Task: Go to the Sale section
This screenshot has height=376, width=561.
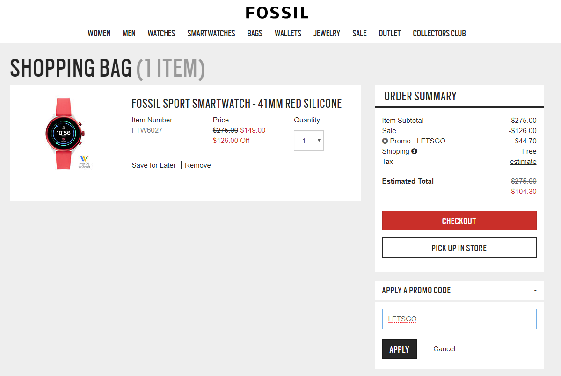Action: tap(359, 33)
